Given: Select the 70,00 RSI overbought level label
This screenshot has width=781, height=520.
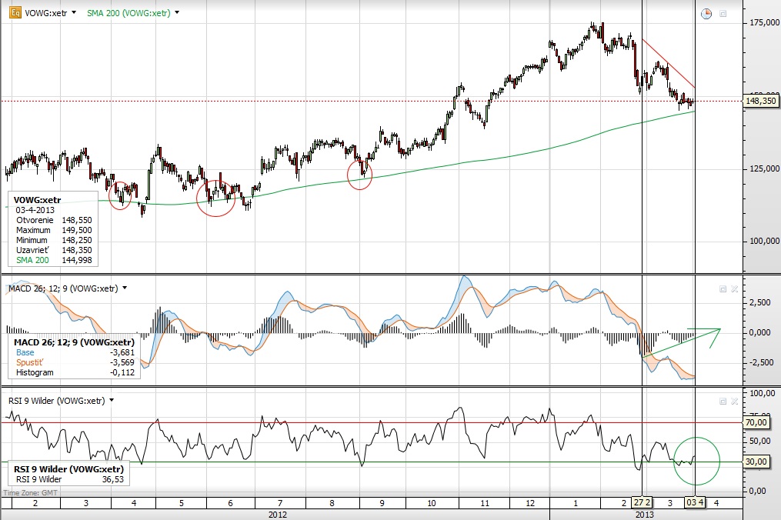Looking at the screenshot, I should (756, 422).
